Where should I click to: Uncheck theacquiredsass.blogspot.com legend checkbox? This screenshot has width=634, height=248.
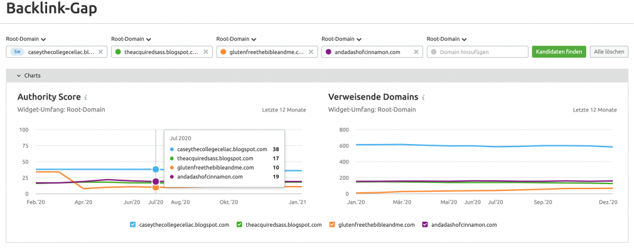pyautogui.click(x=239, y=225)
